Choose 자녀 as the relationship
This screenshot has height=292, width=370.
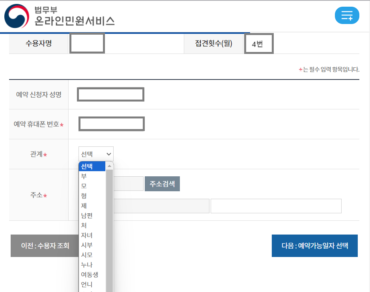92,235
